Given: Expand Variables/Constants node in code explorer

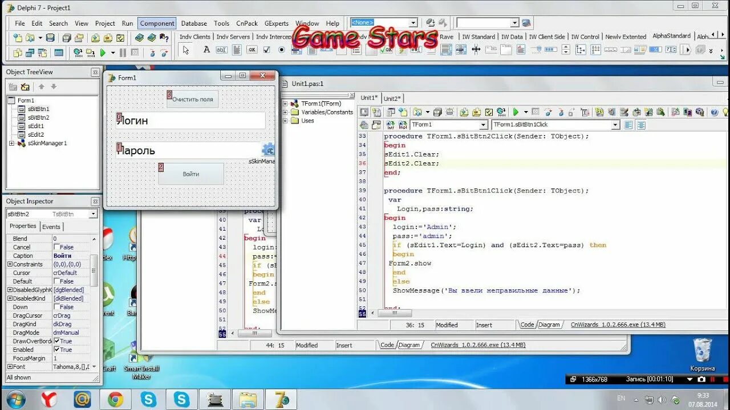Looking at the screenshot, I should [x=285, y=112].
